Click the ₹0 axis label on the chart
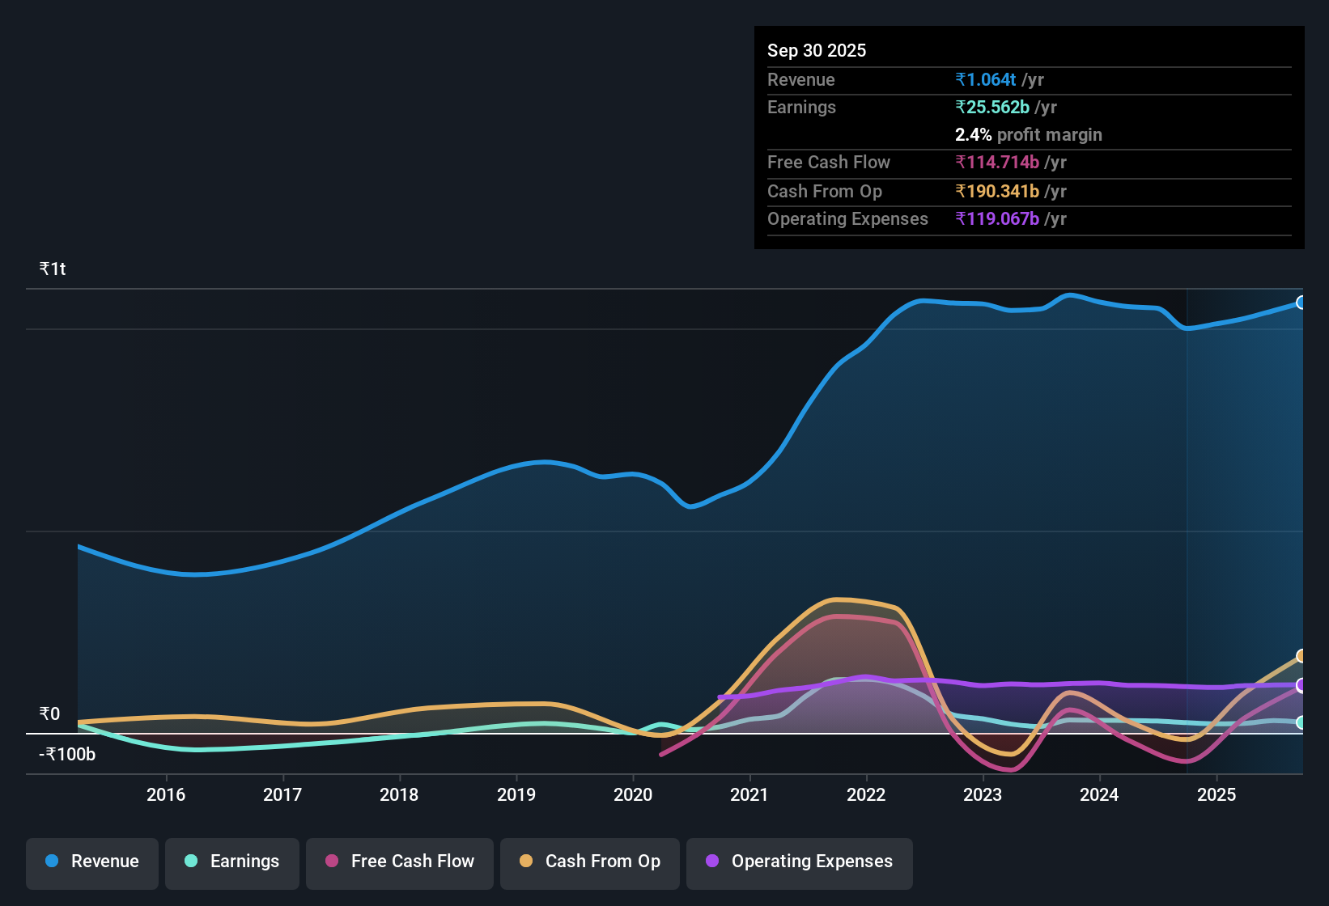 tap(49, 714)
